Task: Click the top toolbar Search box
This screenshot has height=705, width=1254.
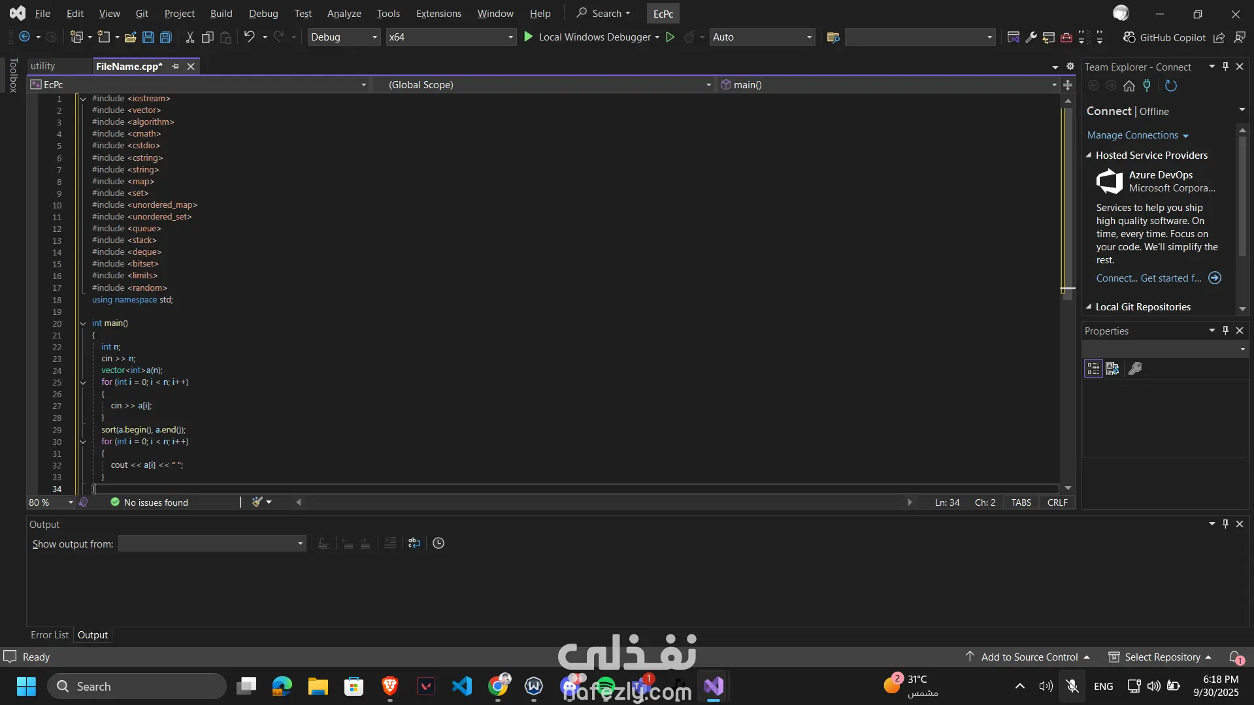Action: pyautogui.click(x=603, y=13)
